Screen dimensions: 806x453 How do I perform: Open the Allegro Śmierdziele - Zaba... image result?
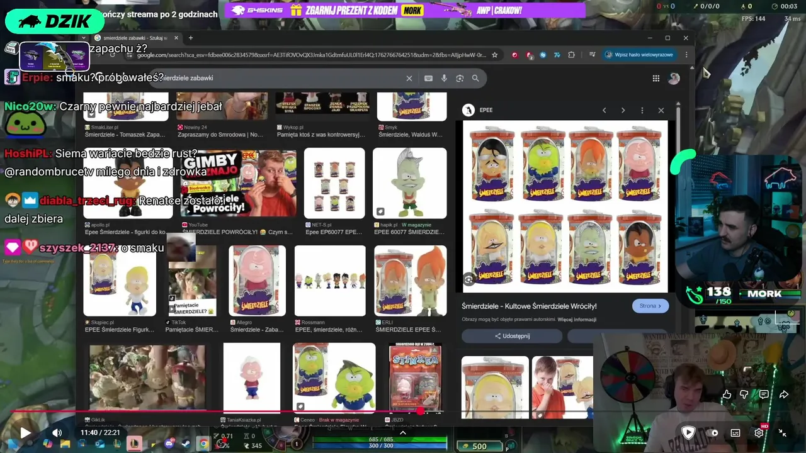tap(257, 281)
